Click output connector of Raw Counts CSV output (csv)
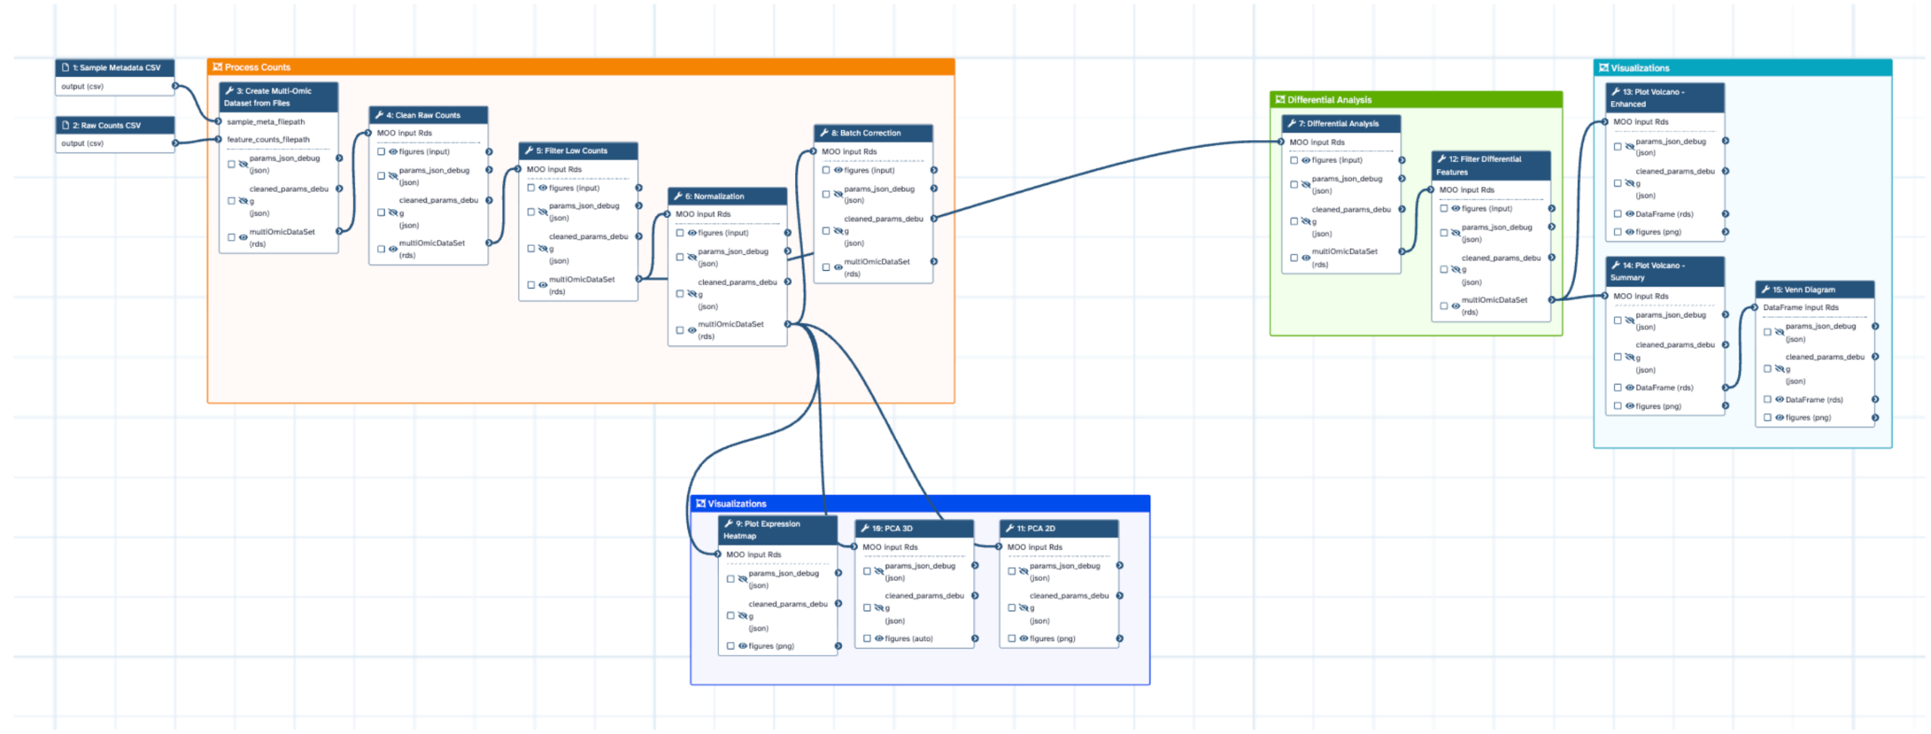 (x=174, y=143)
